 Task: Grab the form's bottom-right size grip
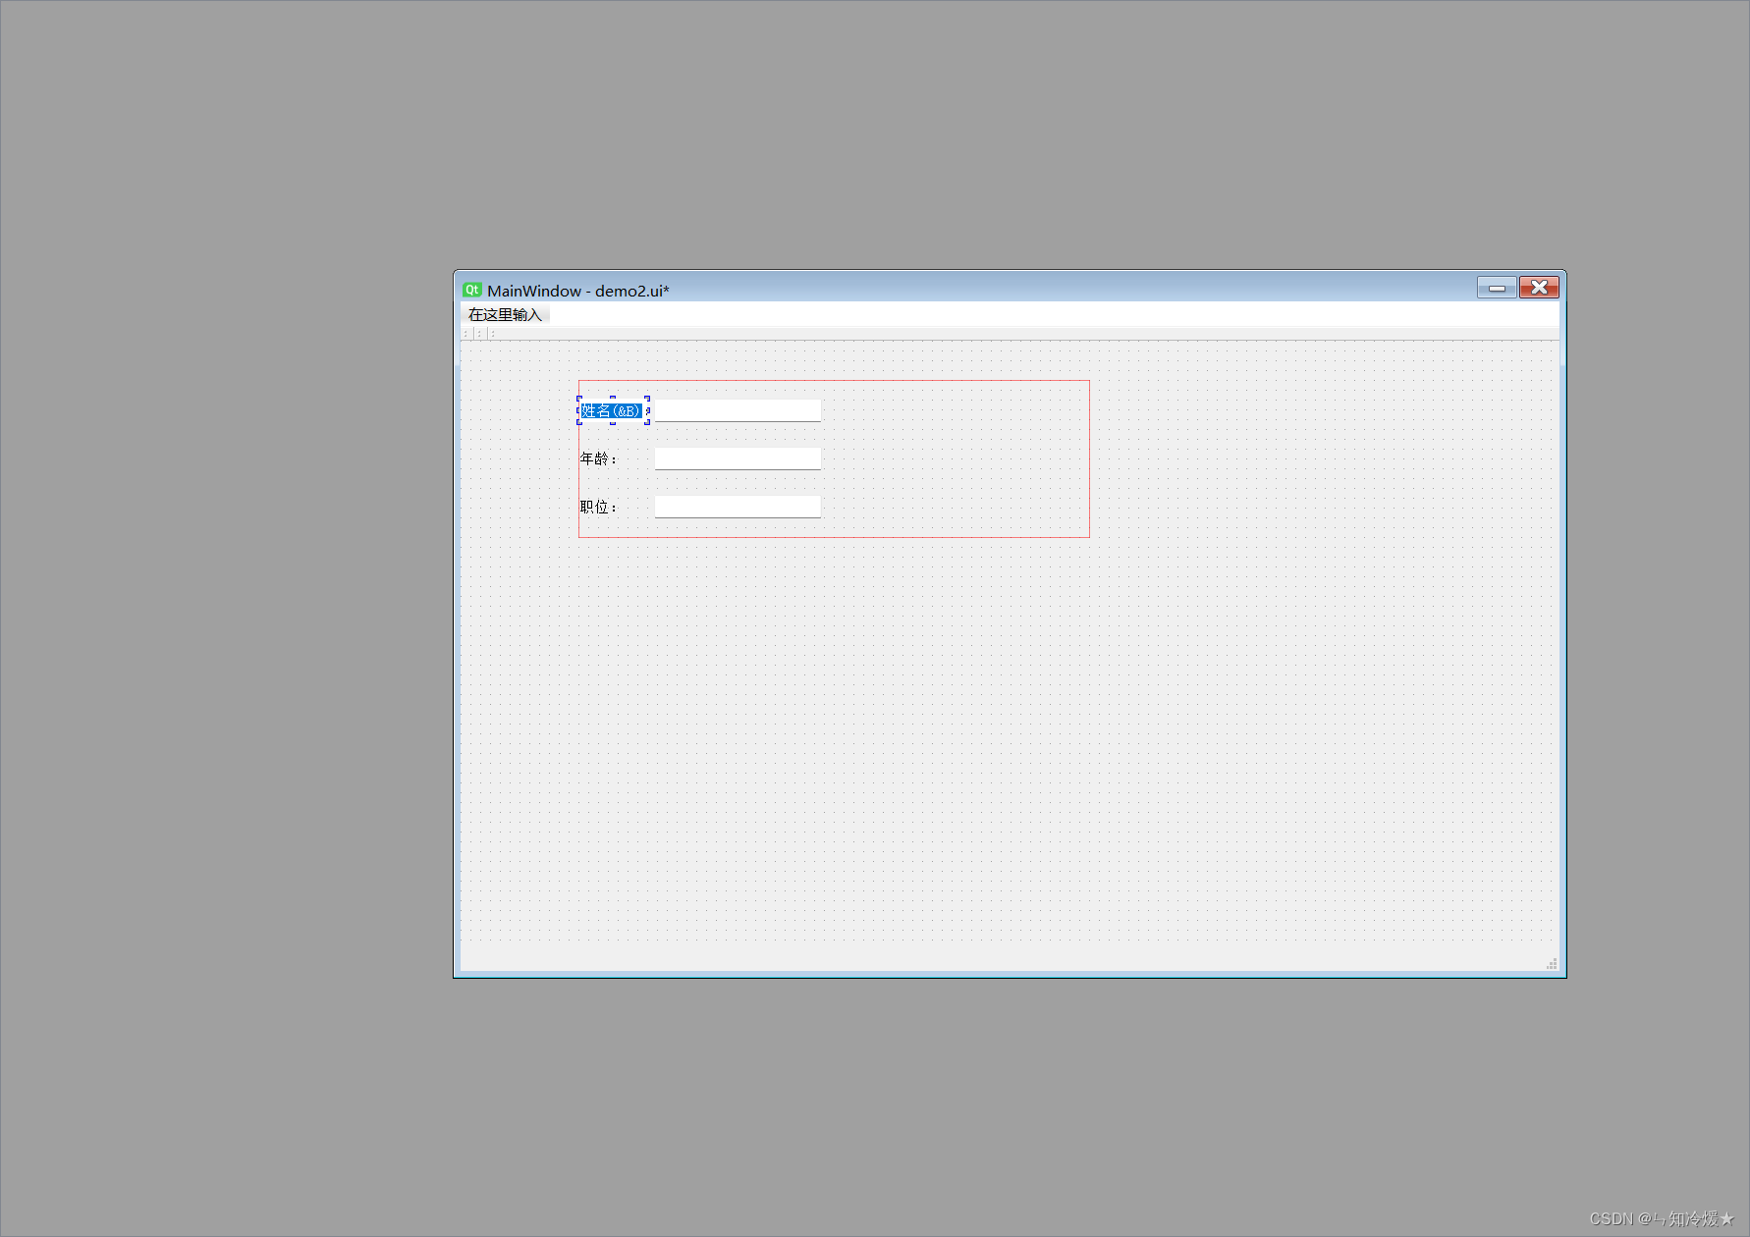point(1552,964)
